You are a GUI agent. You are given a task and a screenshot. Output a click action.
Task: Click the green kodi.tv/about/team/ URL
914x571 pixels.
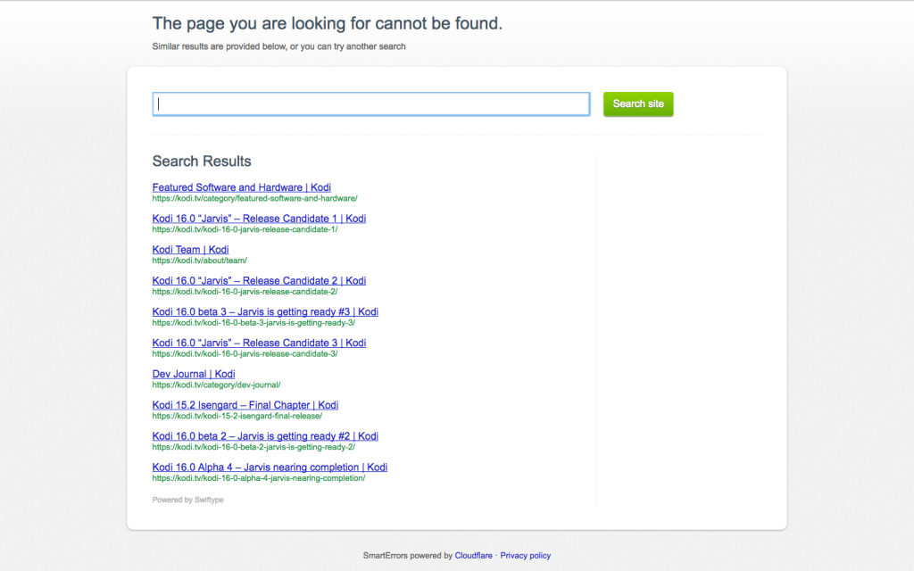pyautogui.click(x=199, y=261)
